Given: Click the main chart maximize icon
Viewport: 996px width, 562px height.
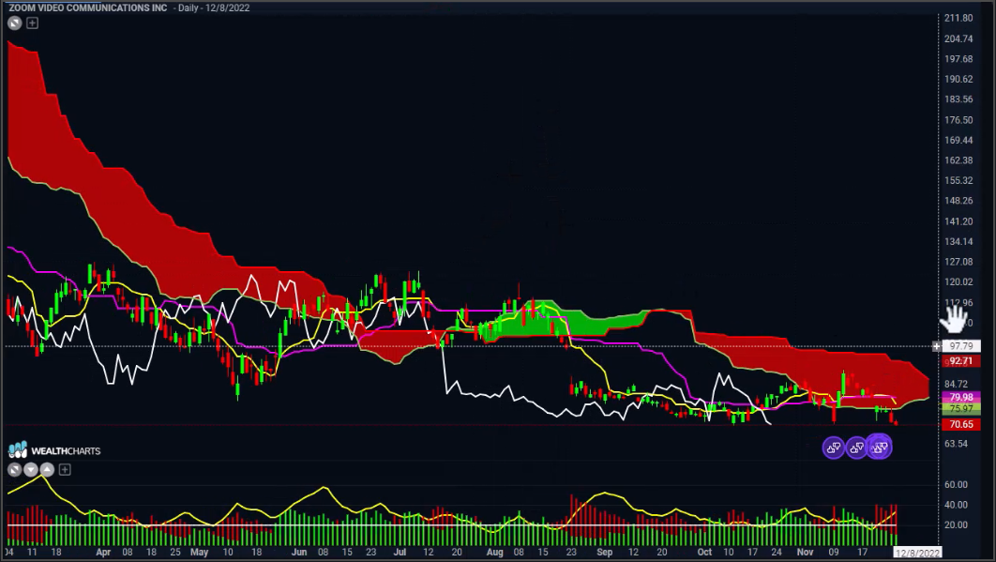Looking at the screenshot, I should [15, 23].
